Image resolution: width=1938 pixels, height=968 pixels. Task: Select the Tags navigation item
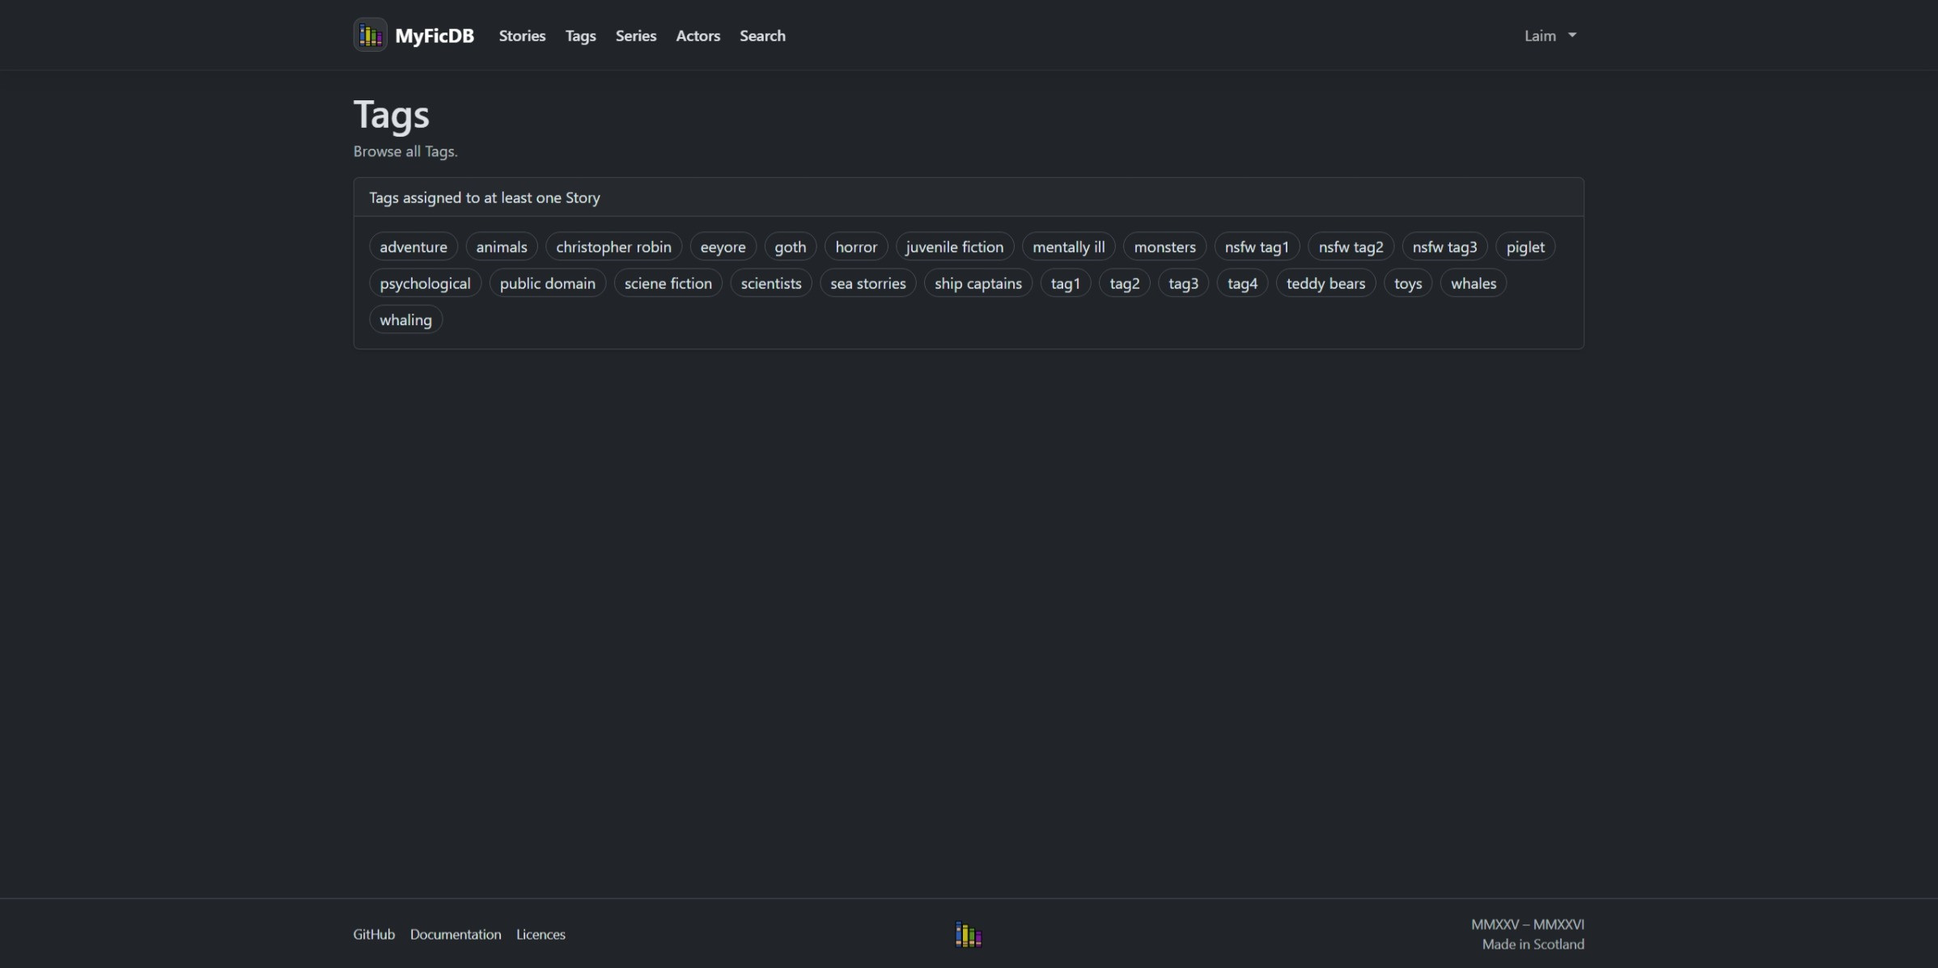580,36
